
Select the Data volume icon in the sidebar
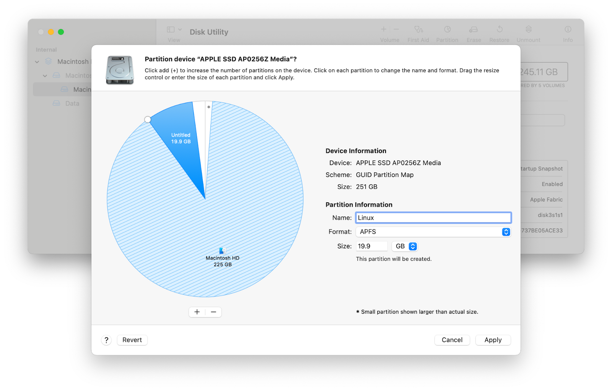pyautogui.click(x=56, y=103)
